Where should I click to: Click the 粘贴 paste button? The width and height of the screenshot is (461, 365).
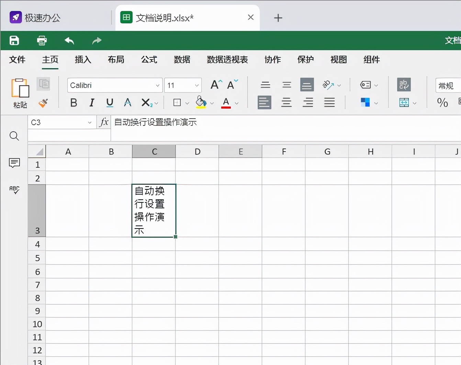pos(20,93)
